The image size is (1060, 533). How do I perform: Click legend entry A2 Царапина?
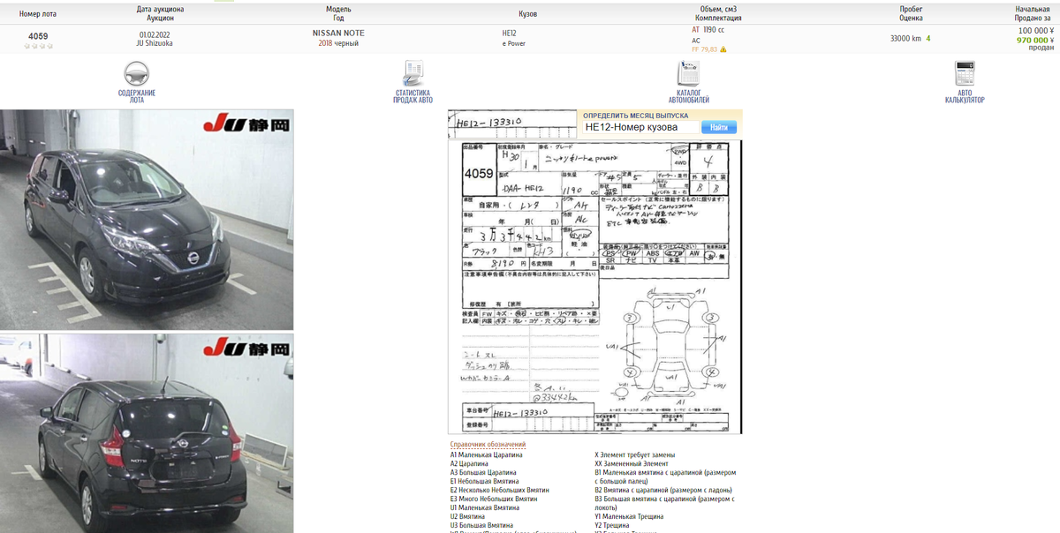coord(471,463)
